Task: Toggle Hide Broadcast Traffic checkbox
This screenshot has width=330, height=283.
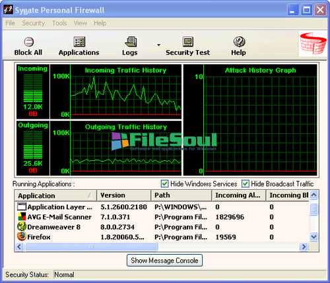Action: pyautogui.click(x=246, y=183)
